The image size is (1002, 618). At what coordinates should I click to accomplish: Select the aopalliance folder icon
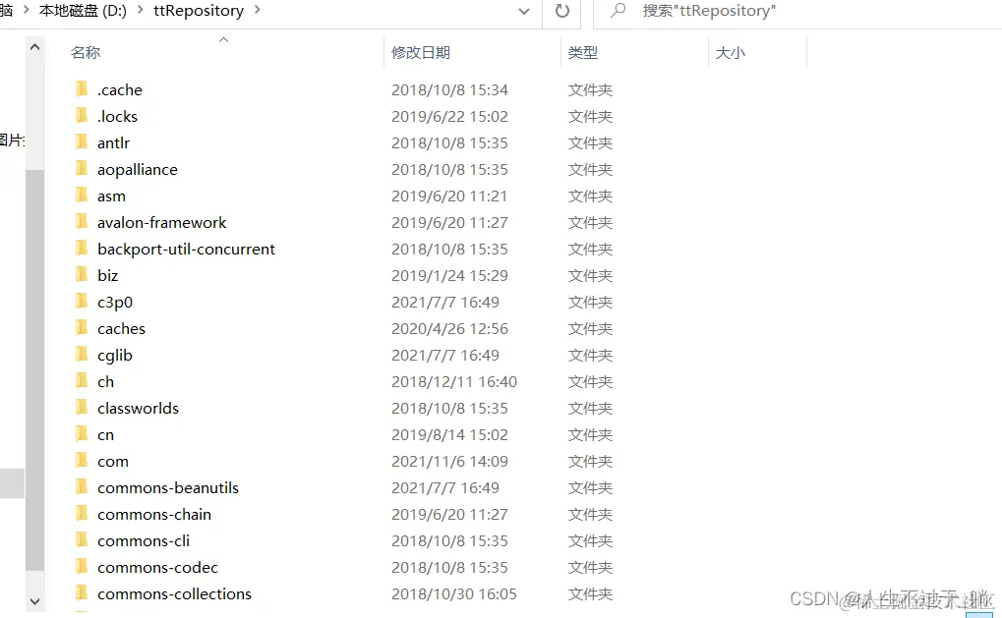[x=82, y=169]
